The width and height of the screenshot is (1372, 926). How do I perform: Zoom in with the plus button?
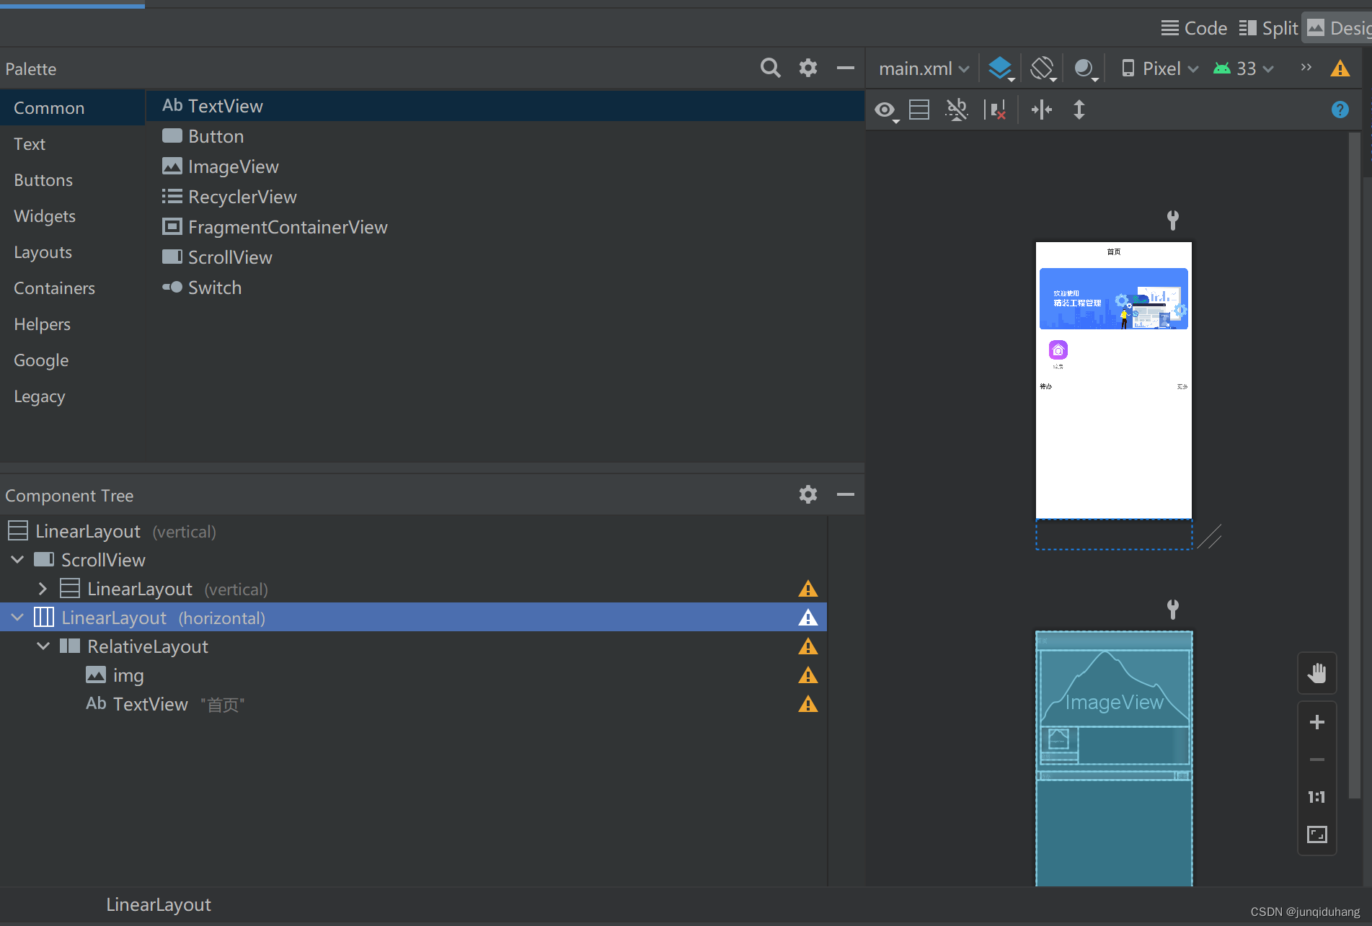pyautogui.click(x=1316, y=722)
